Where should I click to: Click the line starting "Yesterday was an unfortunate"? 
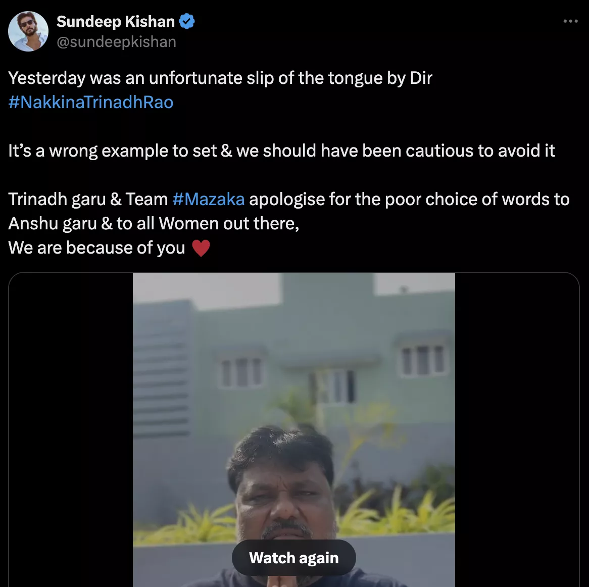[x=220, y=78]
